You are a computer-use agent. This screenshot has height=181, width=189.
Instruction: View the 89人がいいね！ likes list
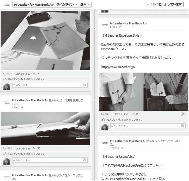26,79
